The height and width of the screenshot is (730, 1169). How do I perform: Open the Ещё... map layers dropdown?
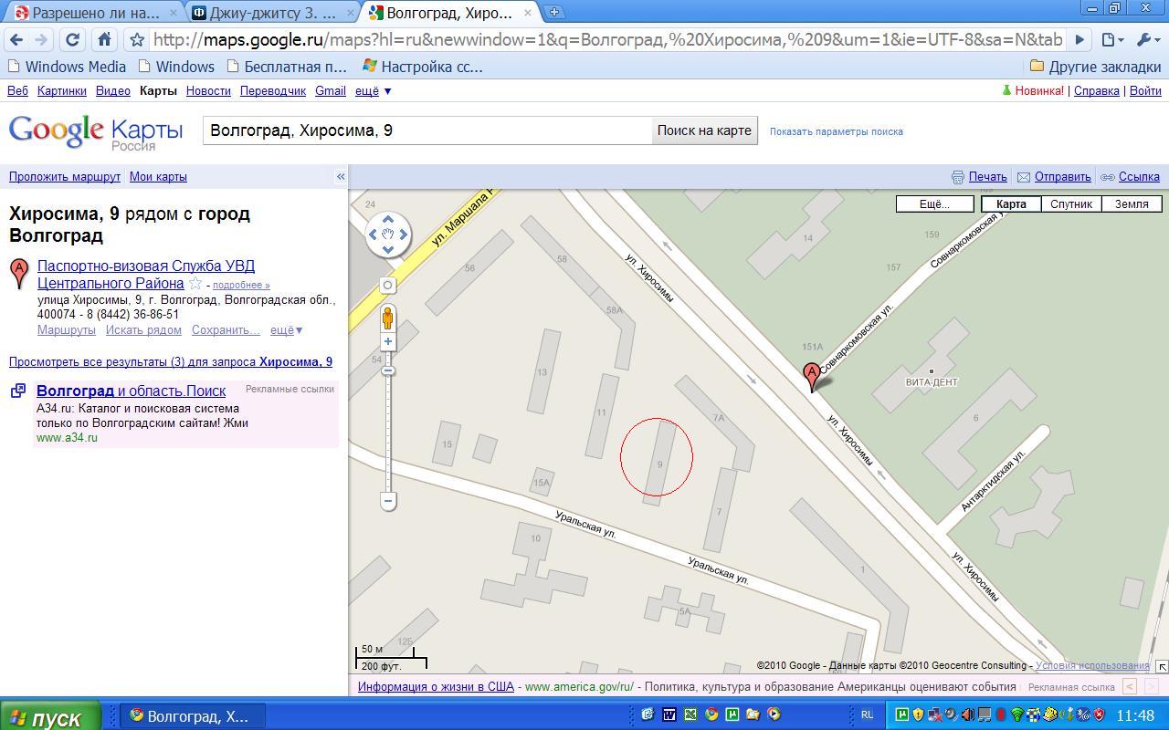[x=933, y=203]
